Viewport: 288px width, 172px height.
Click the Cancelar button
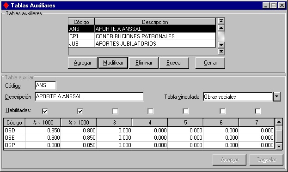point(266,160)
